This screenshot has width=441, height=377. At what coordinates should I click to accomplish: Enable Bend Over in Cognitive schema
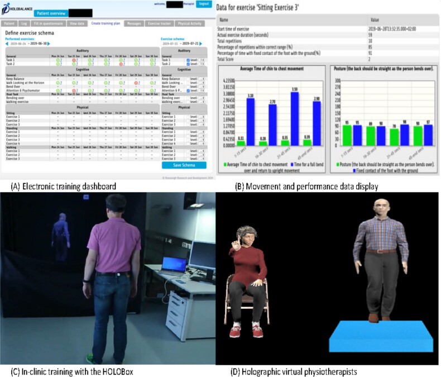click(x=188, y=87)
